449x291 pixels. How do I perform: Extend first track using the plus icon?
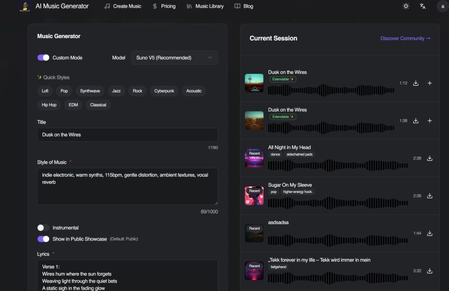[430, 83]
